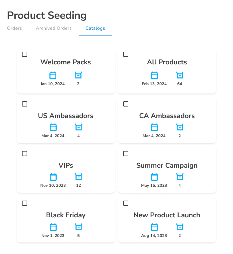Click calendar icon on US Ambassadors card

click(53, 127)
